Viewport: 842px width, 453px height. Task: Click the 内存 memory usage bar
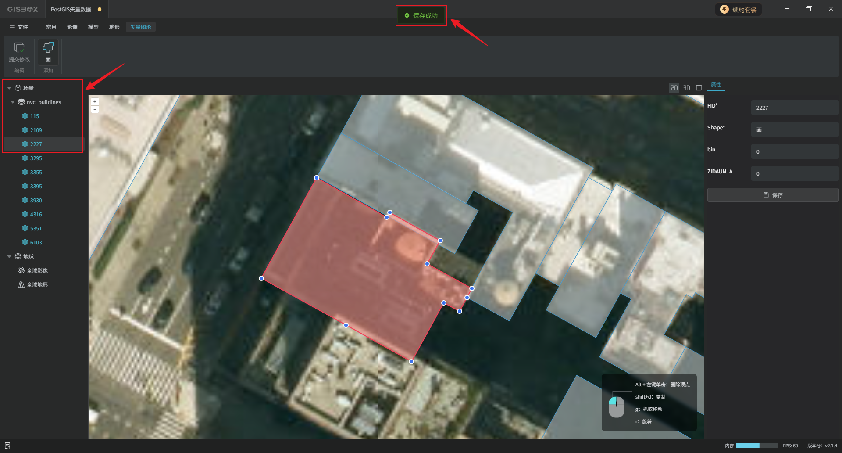coord(756,446)
